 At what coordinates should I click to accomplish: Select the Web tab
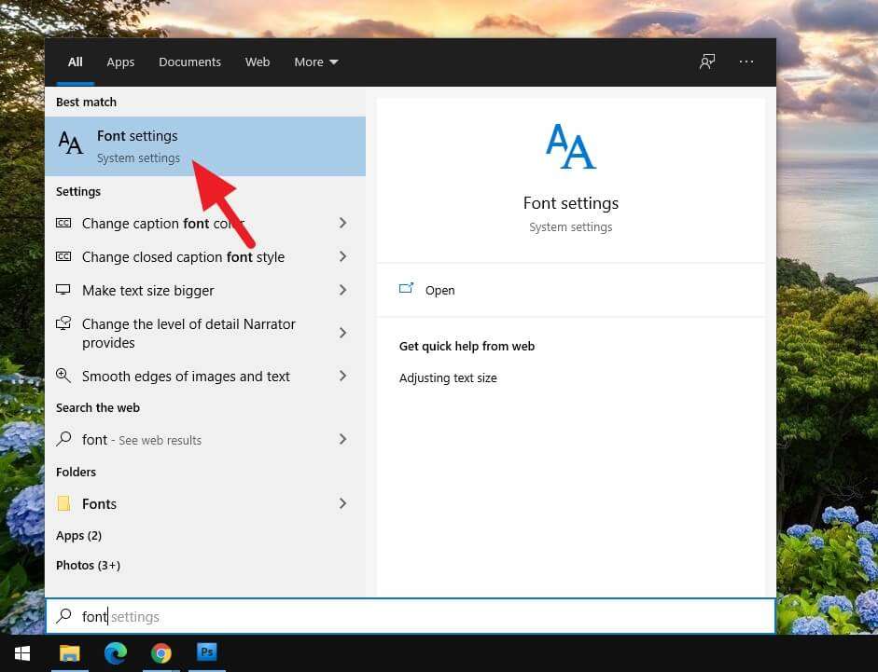[x=258, y=62]
